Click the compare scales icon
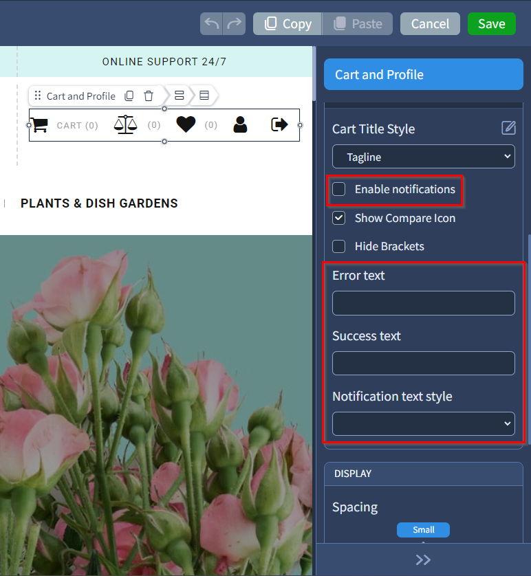Screen dimensions: 531x576 pos(125,124)
